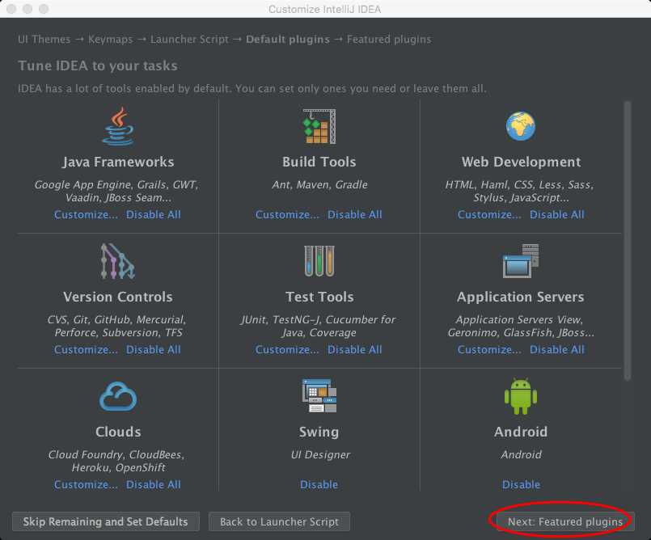
Task: Click 'Ant, Maven, Gradle' description text
Action: pos(319,184)
